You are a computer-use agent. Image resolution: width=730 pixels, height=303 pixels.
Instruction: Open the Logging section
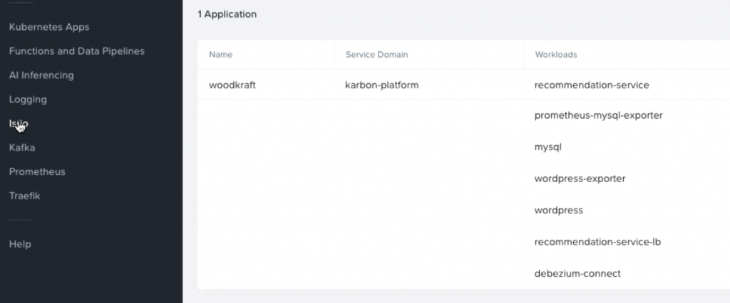[x=28, y=100]
